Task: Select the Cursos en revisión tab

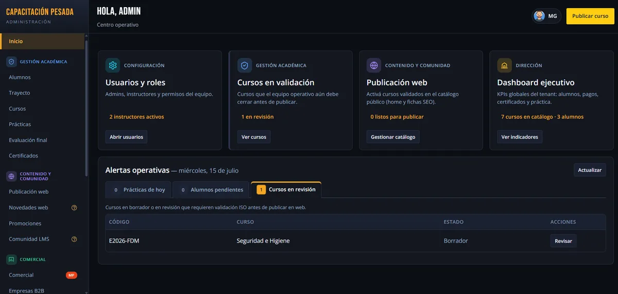Action: point(286,189)
